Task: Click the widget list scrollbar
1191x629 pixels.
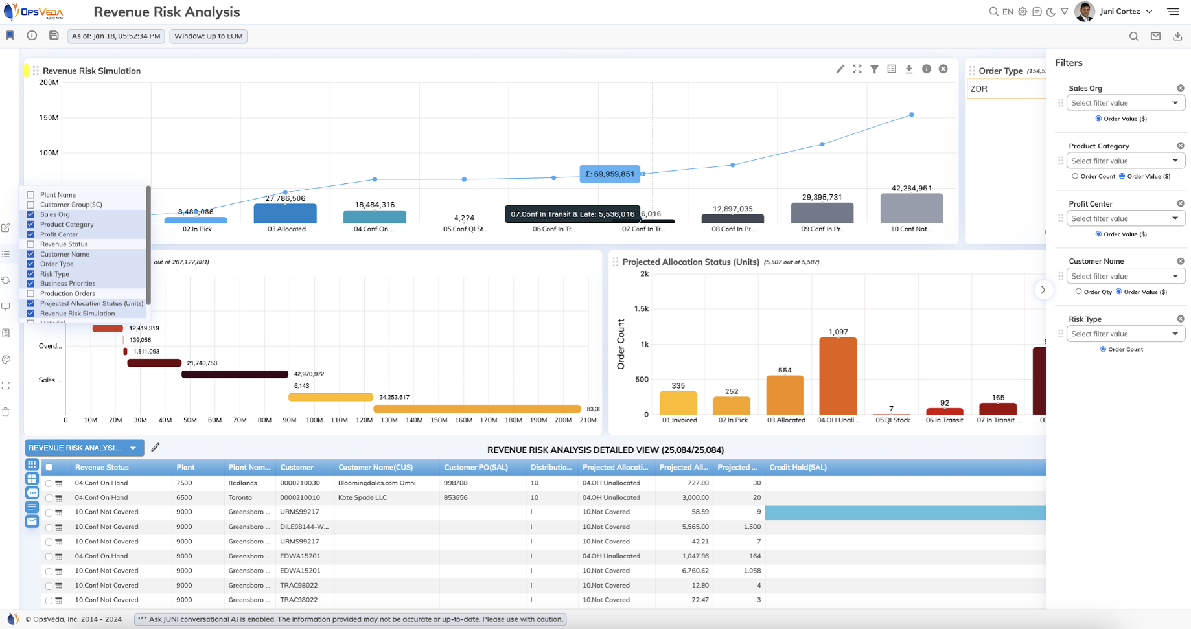Action: pos(148,245)
